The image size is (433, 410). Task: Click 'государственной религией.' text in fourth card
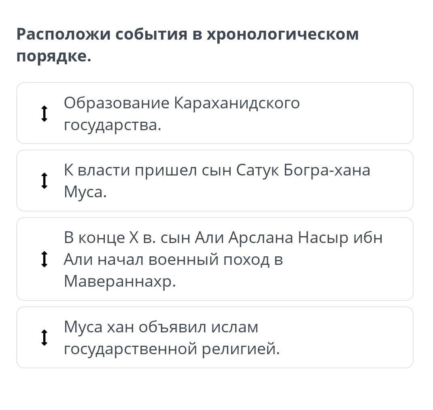172,349
